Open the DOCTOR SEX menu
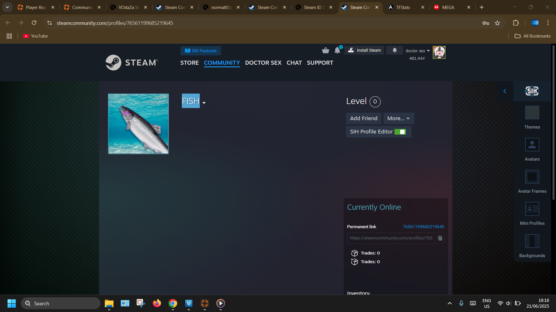This screenshot has width=556, height=312. (x=263, y=63)
